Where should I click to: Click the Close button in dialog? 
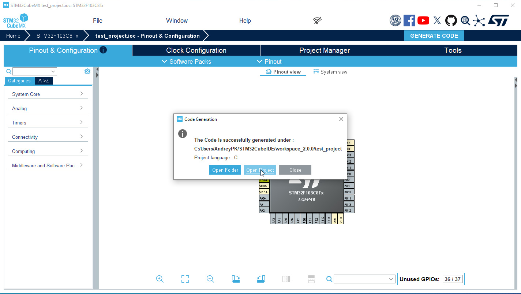point(295,170)
